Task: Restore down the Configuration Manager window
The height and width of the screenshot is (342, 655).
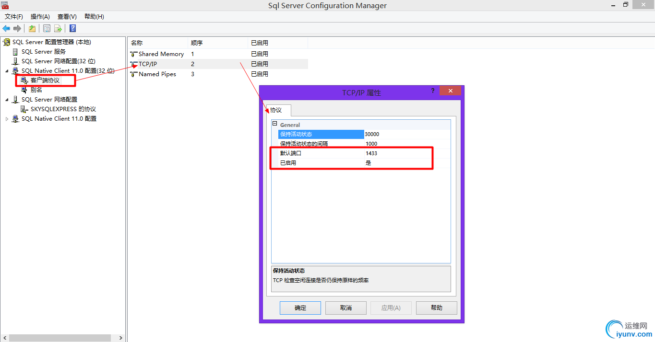Action: tap(626, 5)
